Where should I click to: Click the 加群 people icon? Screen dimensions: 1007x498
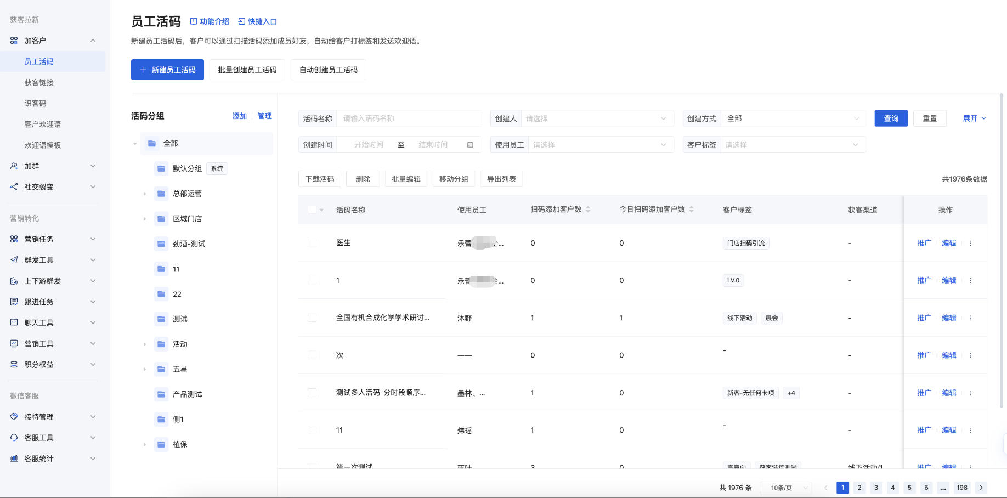pos(14,166)
